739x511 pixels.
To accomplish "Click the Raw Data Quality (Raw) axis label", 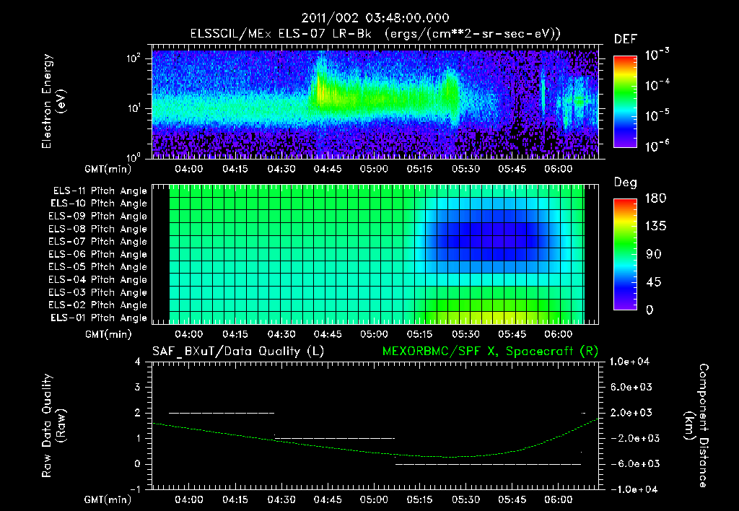I will pyautogui.click(x=54, y=425).
